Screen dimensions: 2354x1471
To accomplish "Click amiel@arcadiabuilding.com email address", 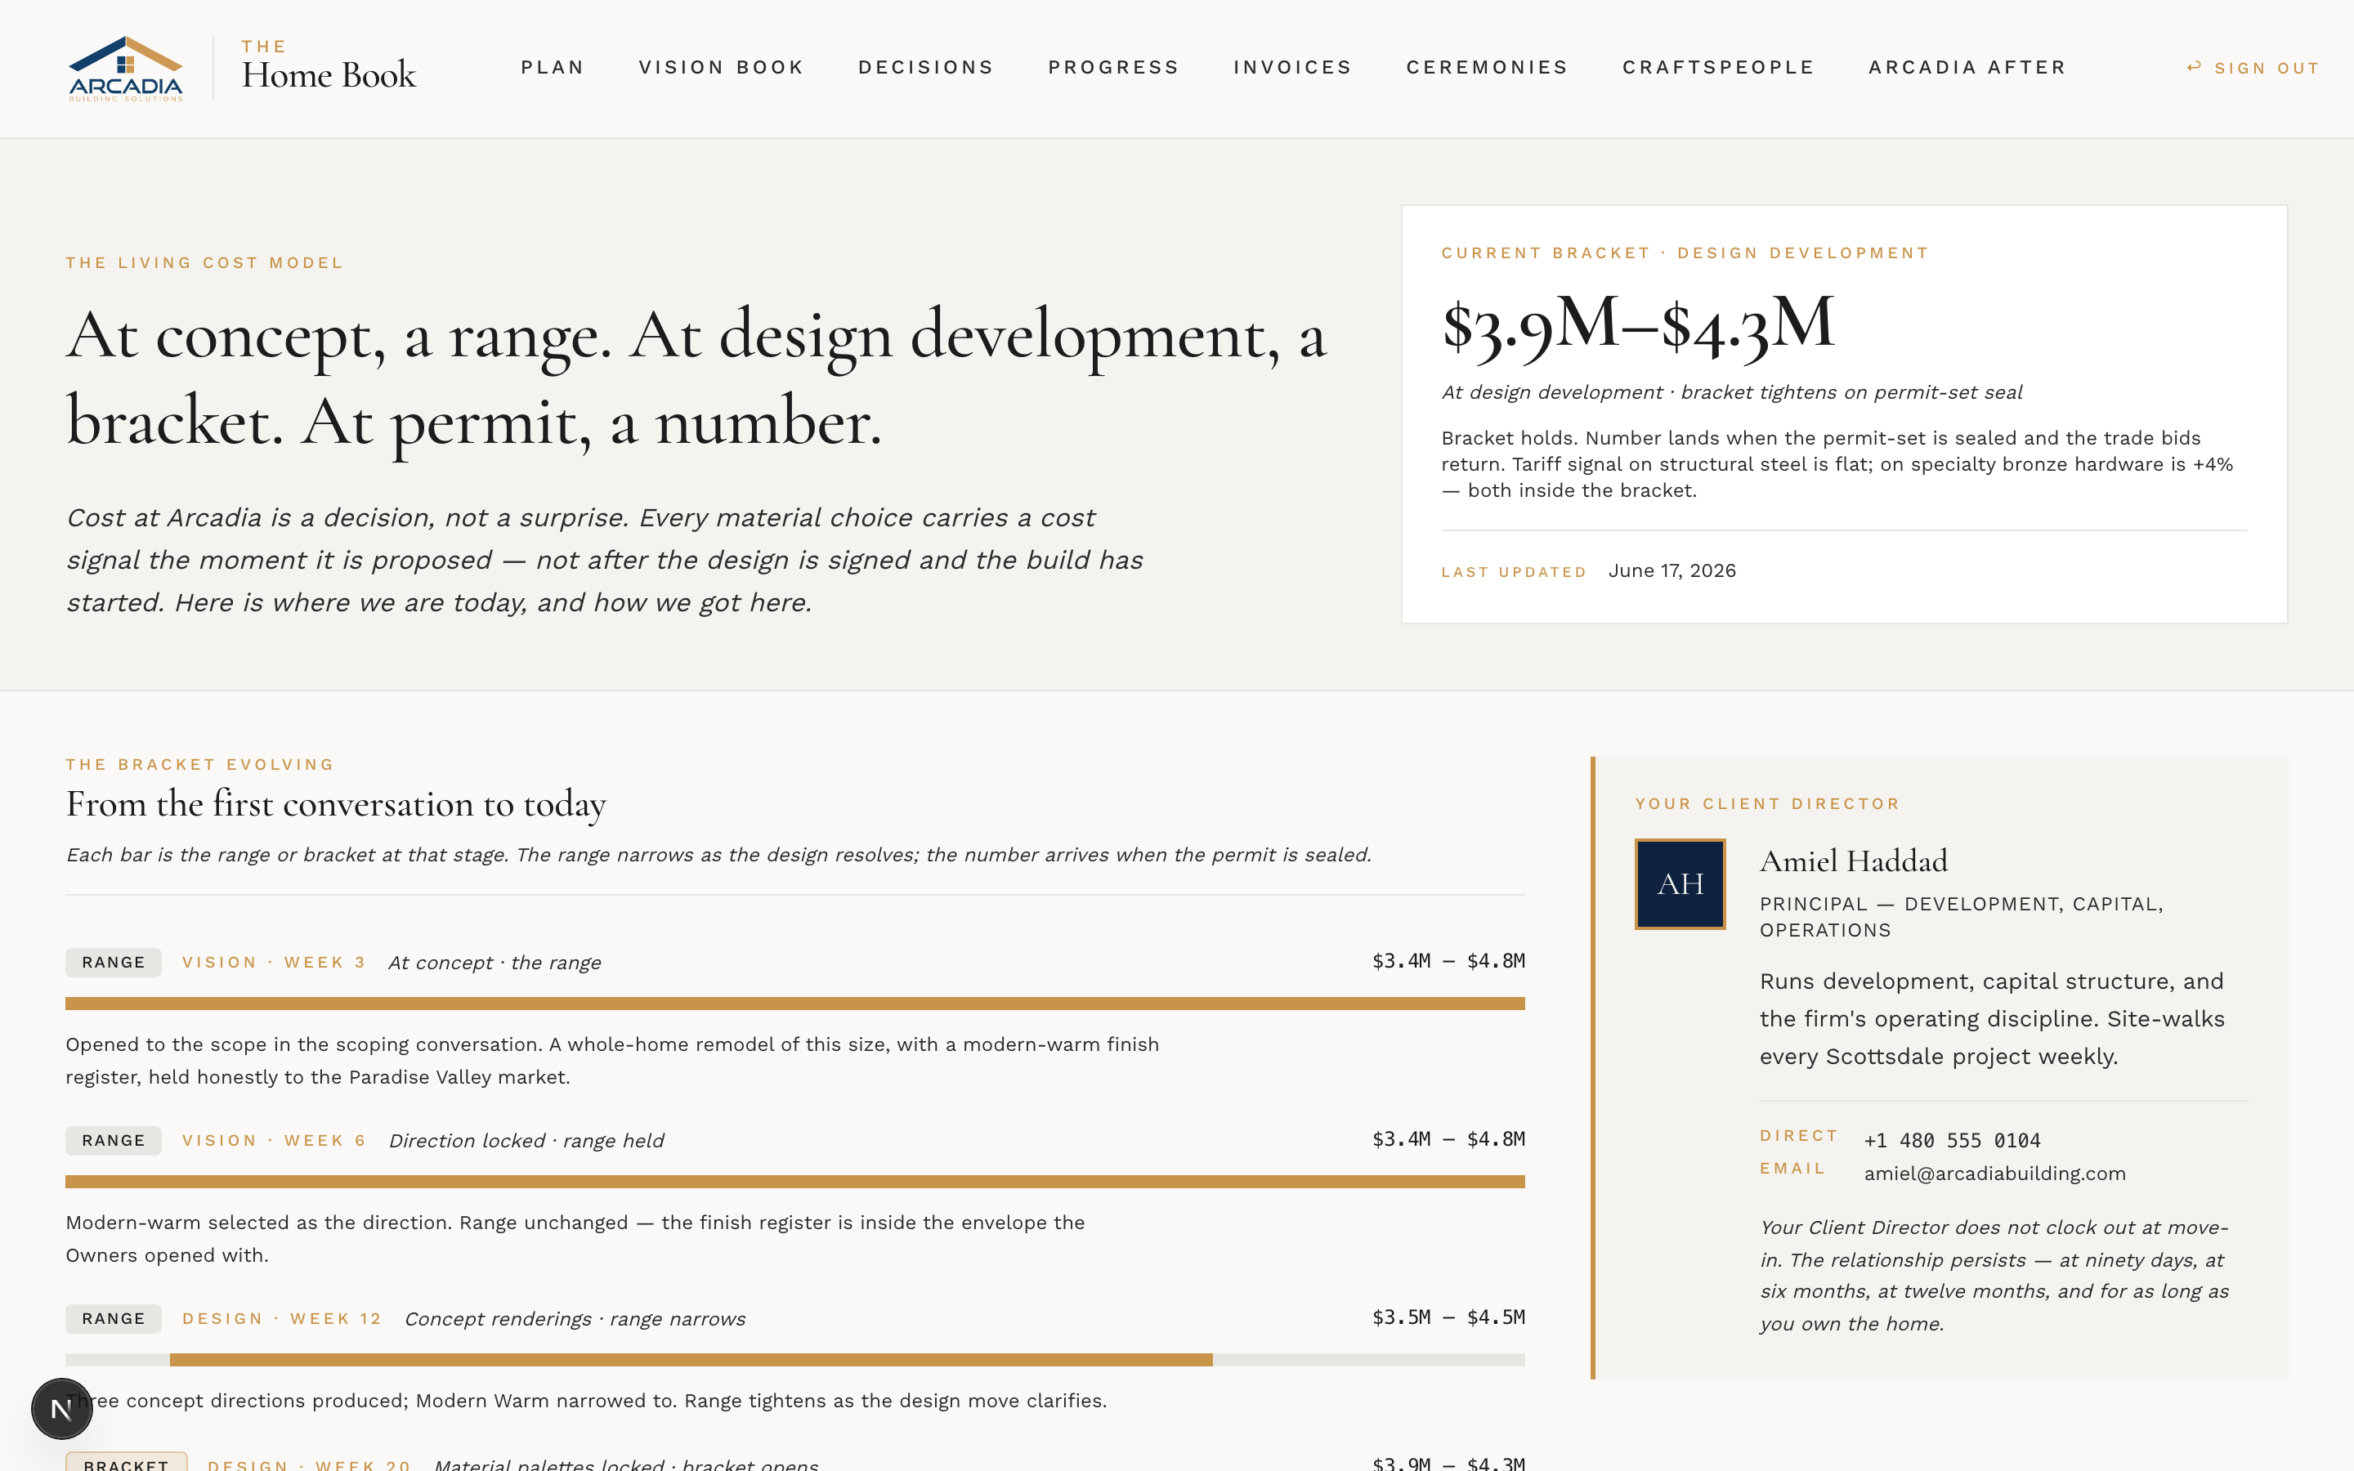I will (1994, 1174).
